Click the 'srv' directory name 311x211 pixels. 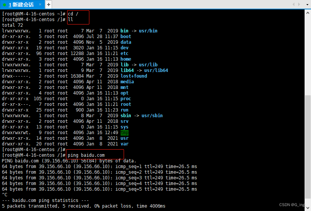pos(124,121)
